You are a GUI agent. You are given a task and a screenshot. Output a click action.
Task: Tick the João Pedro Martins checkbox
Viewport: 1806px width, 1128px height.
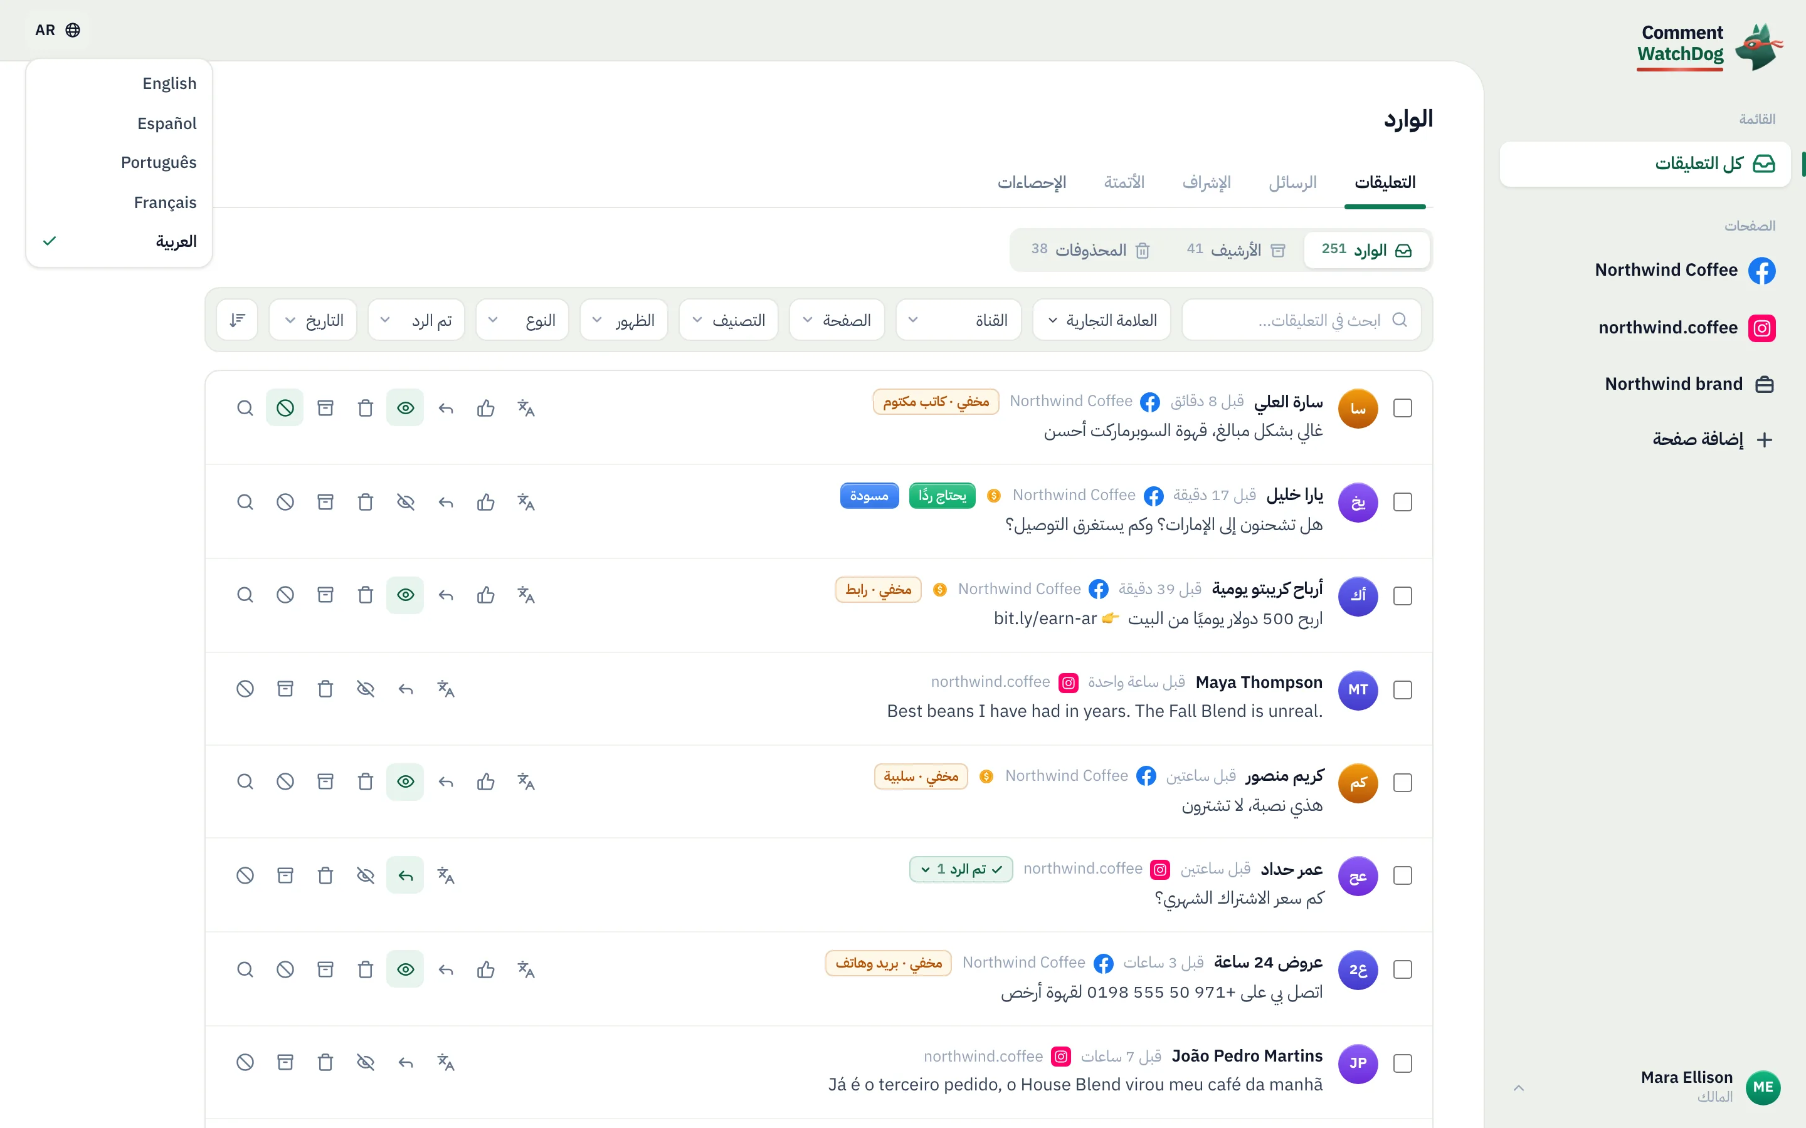[1403, 1063]
